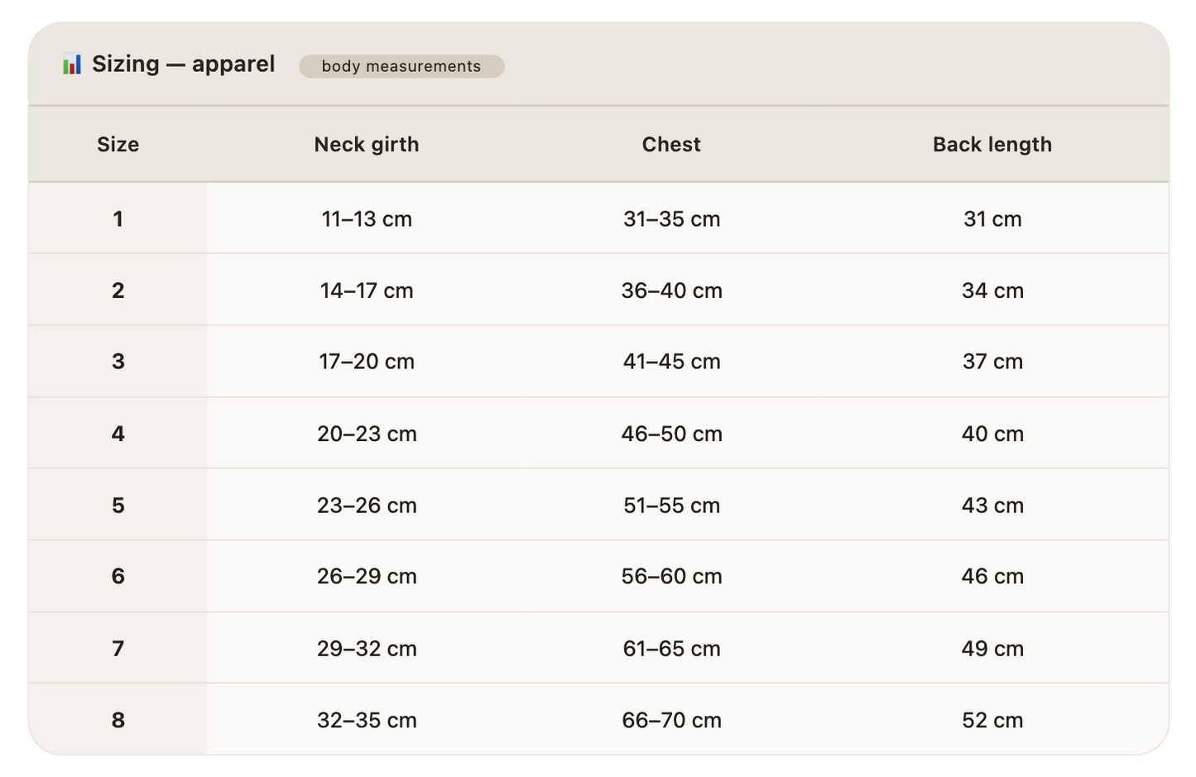Click the body measurements badge

pyautogui.click(x=401, y=66)
